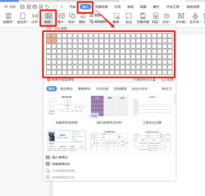Viewport: 205px width, 196px height.
Task: Choose 绘制表格(W) draw table option
Action: coord(61,164)
